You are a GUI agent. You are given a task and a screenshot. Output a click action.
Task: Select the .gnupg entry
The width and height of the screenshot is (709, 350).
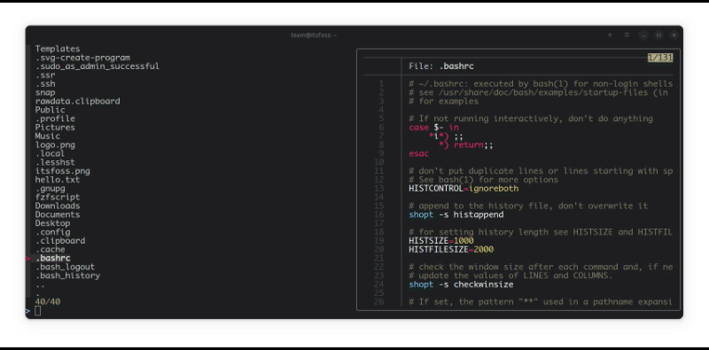51,189
